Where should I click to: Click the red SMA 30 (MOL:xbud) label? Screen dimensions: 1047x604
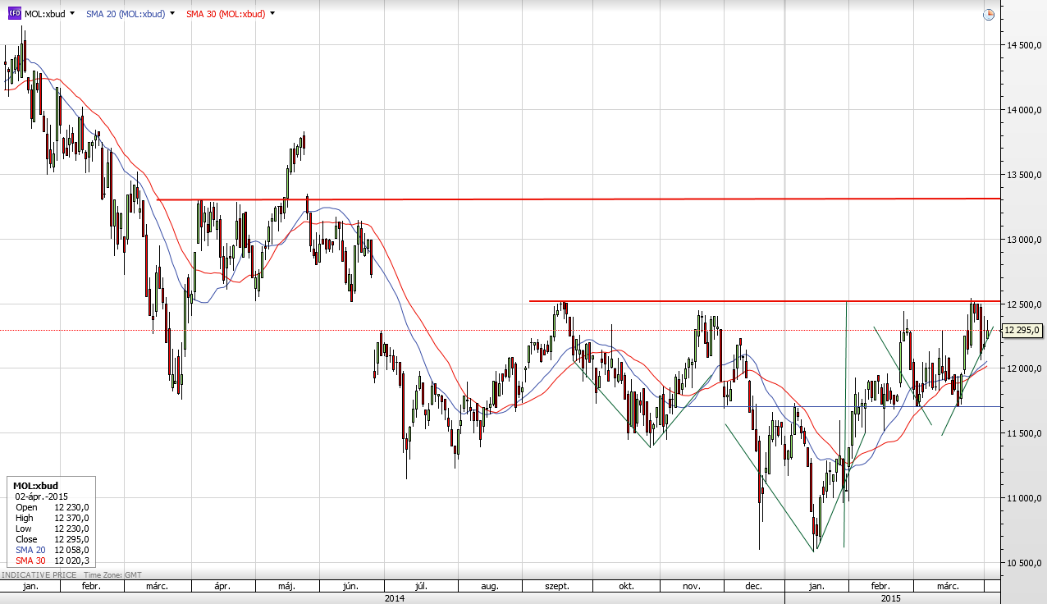click(x=226, y=14)
